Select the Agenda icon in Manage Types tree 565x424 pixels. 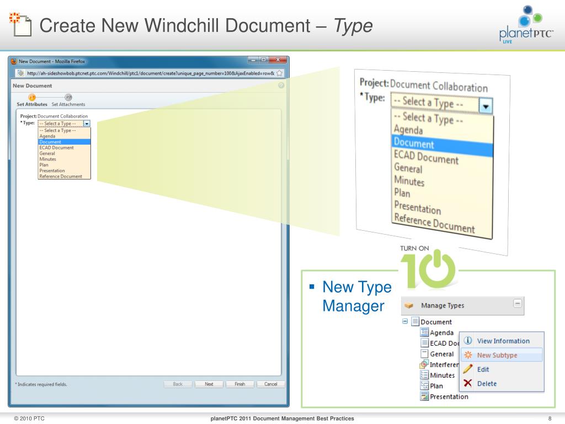(424, 332)
